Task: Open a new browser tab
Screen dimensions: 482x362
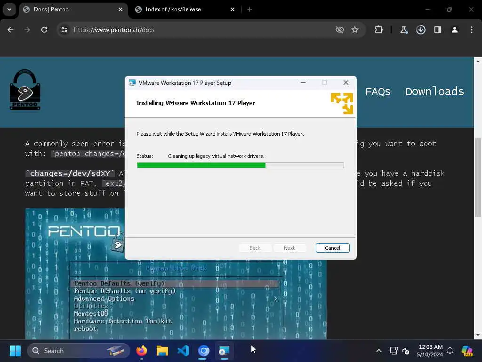Action: (x=249, y=9)
